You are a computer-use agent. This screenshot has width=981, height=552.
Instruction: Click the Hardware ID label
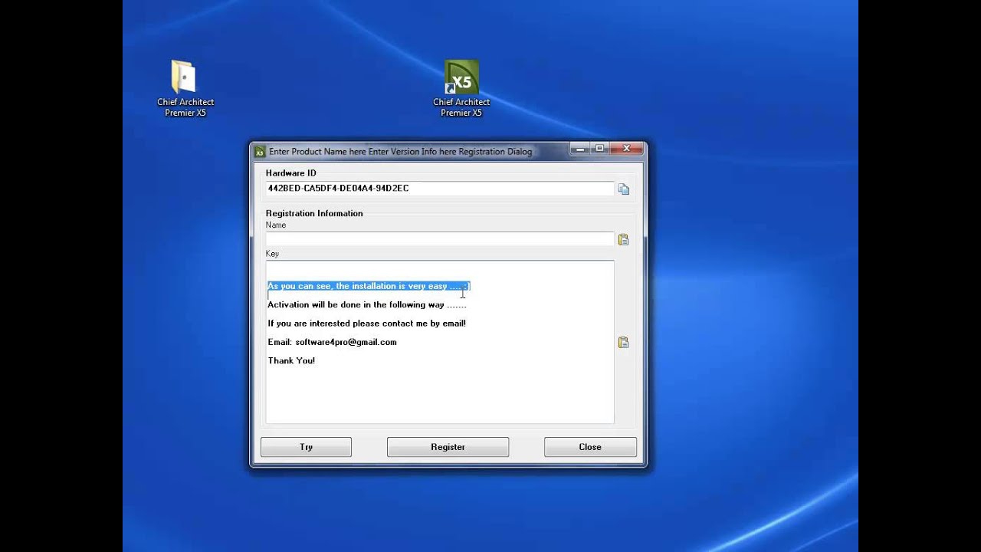pyautogui.click(x=290, y=173)
